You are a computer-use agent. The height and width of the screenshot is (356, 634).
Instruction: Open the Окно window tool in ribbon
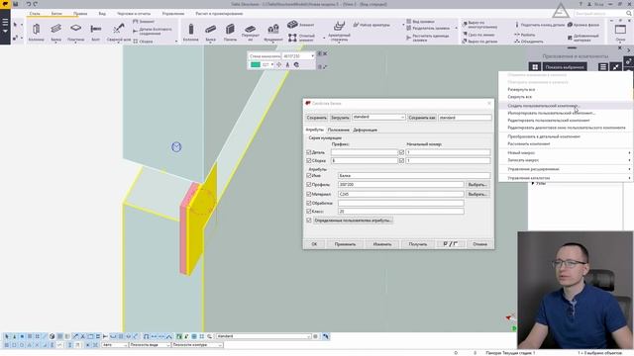point(620,33)
